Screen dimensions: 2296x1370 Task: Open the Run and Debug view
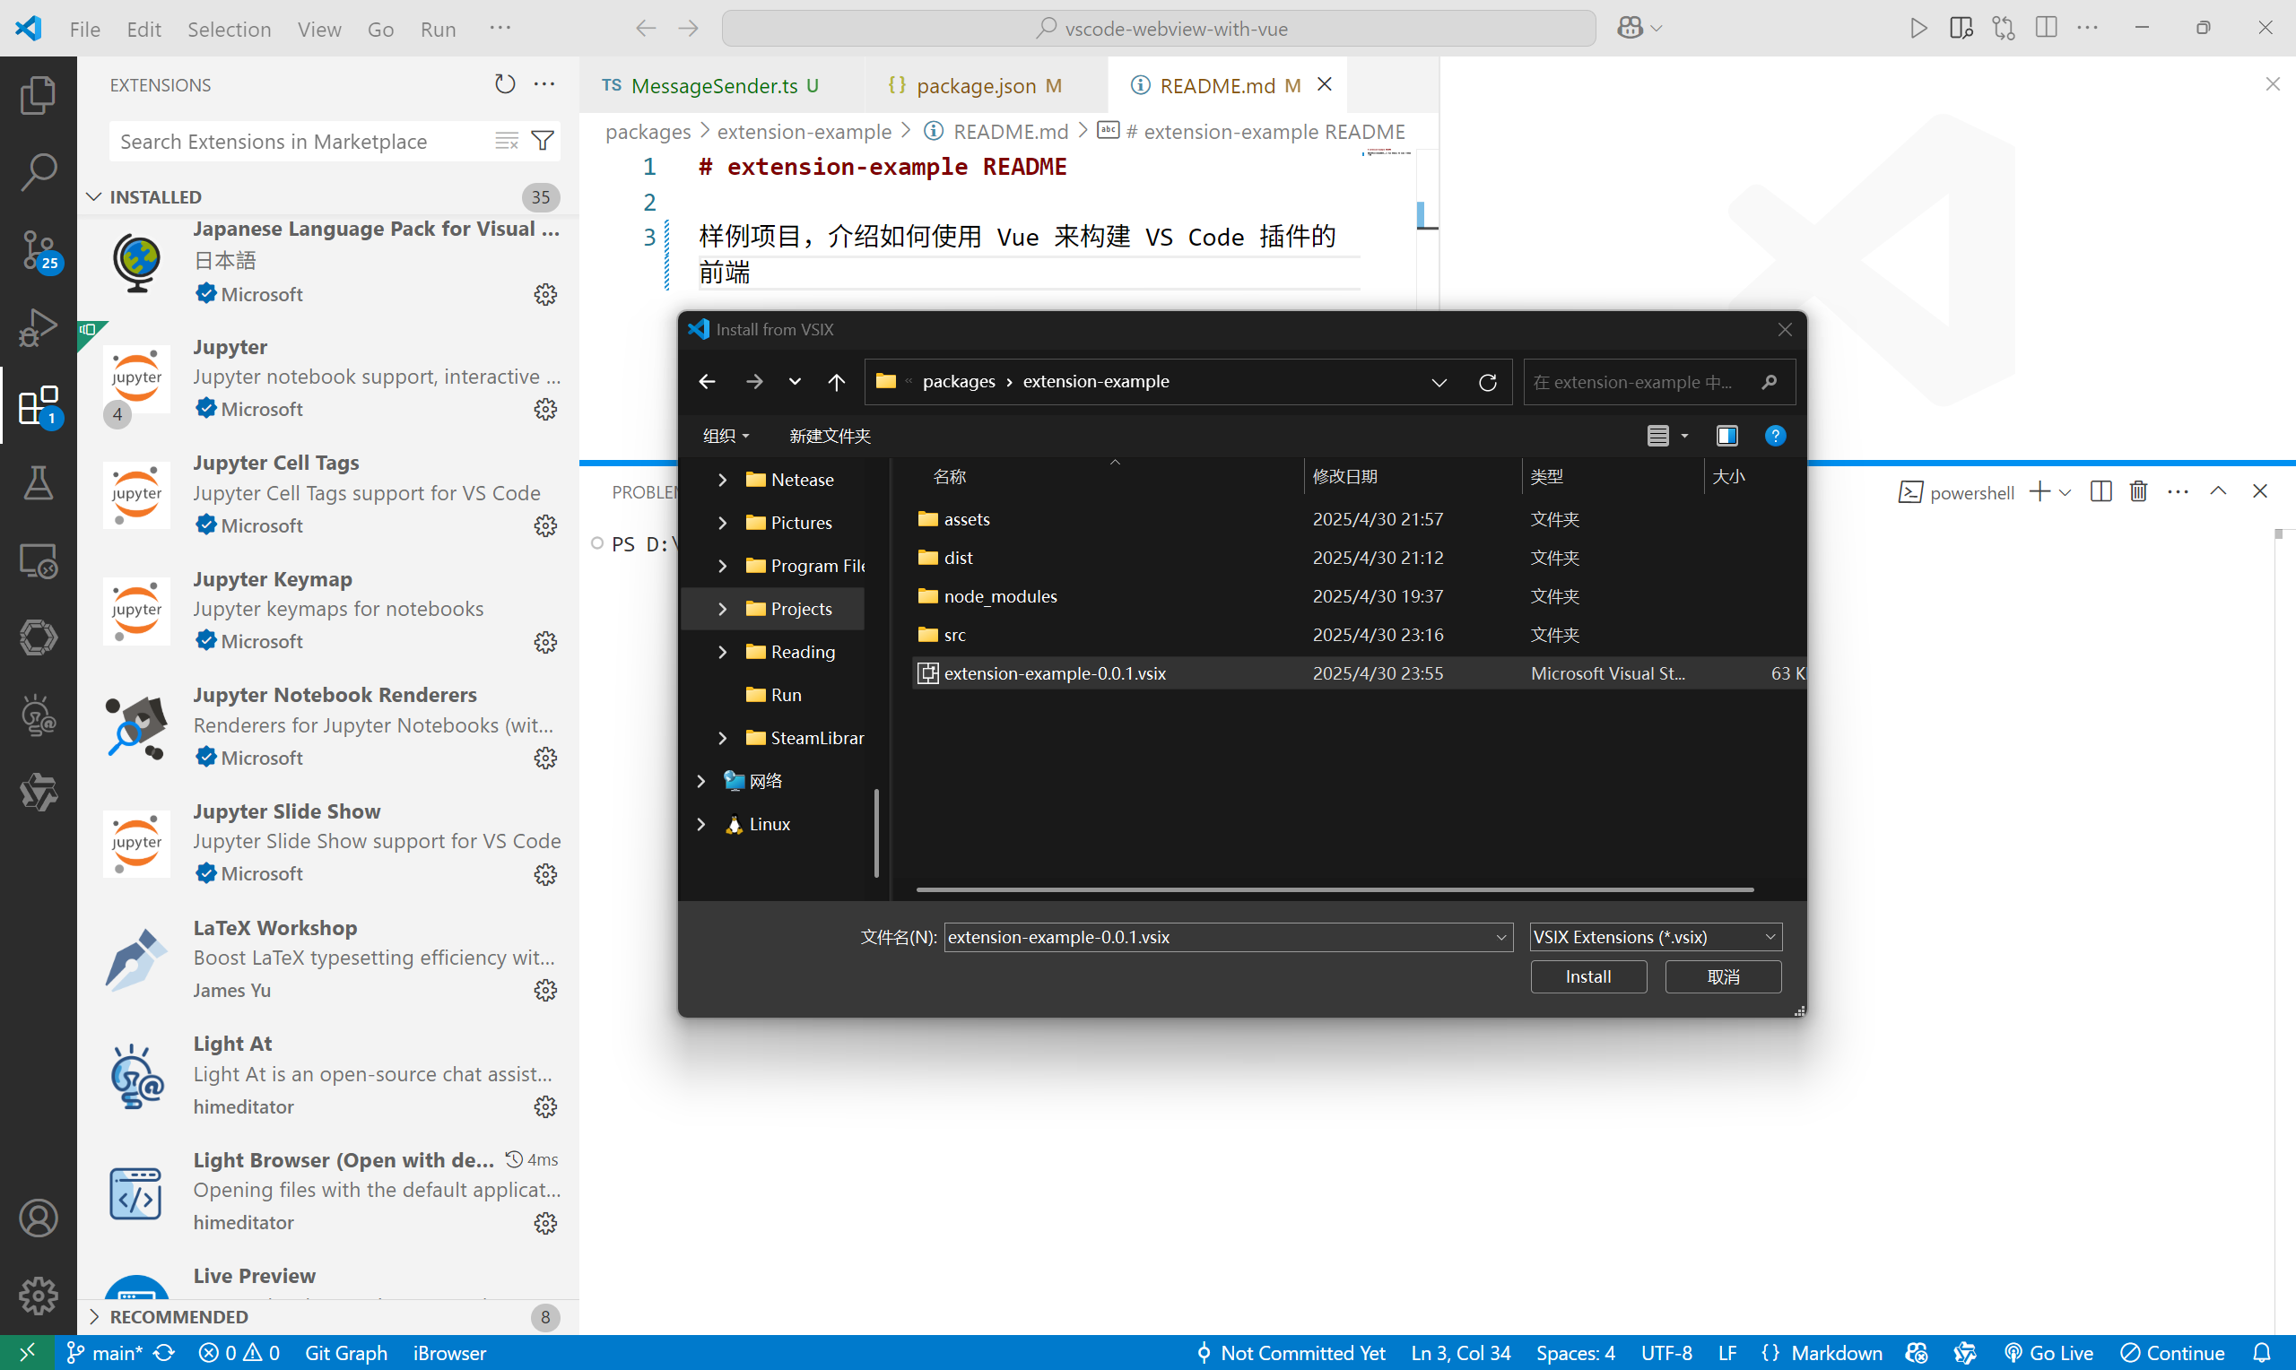point(38,326)
